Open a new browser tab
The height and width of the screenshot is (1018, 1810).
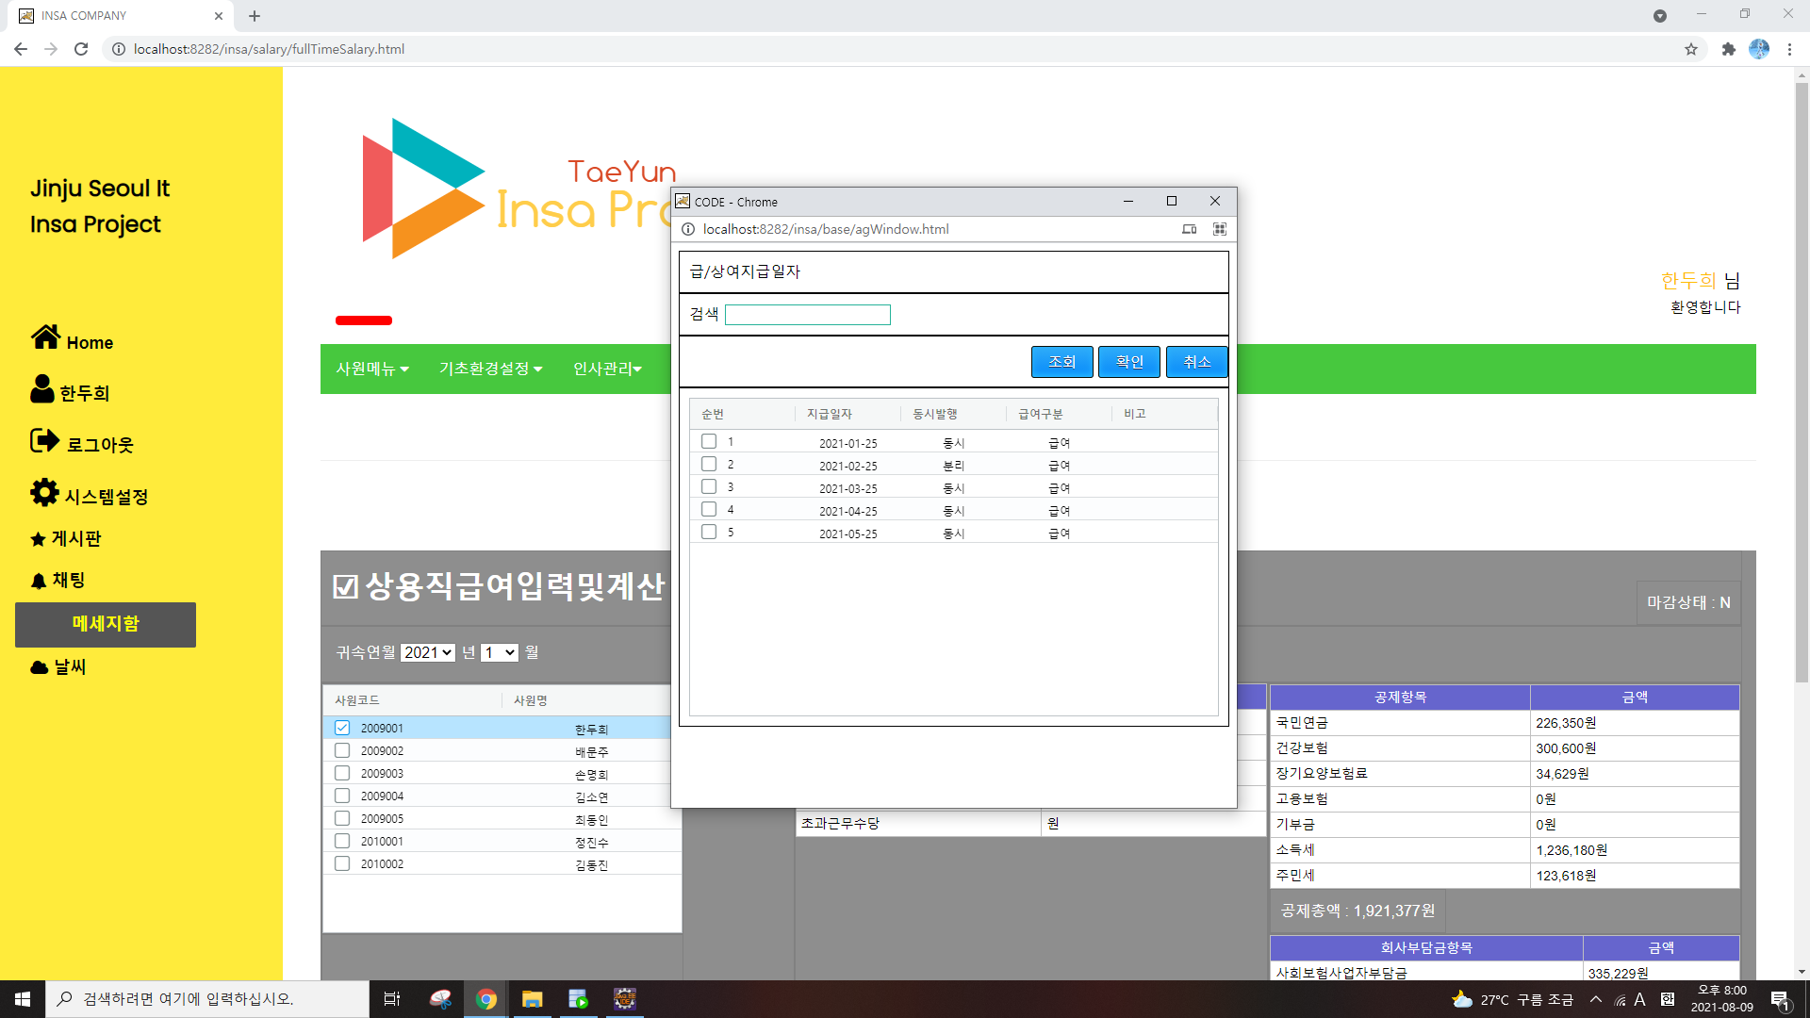[x=255, y=16]
